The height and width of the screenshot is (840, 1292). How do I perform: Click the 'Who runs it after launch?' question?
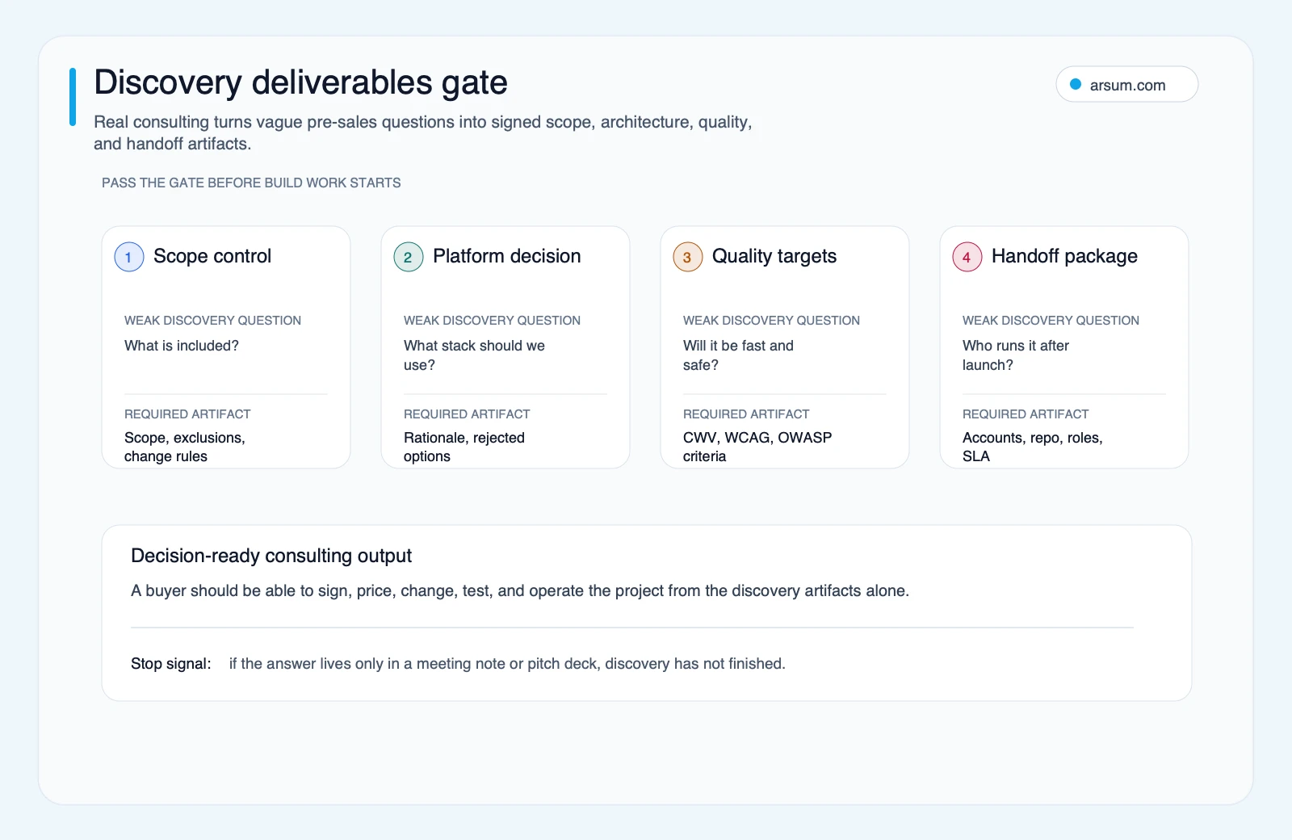point(1016,355)
